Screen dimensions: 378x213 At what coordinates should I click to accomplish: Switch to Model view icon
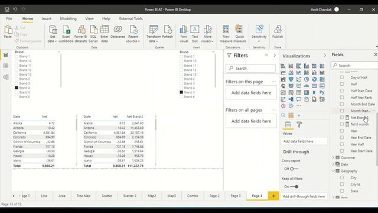(6, 77)
